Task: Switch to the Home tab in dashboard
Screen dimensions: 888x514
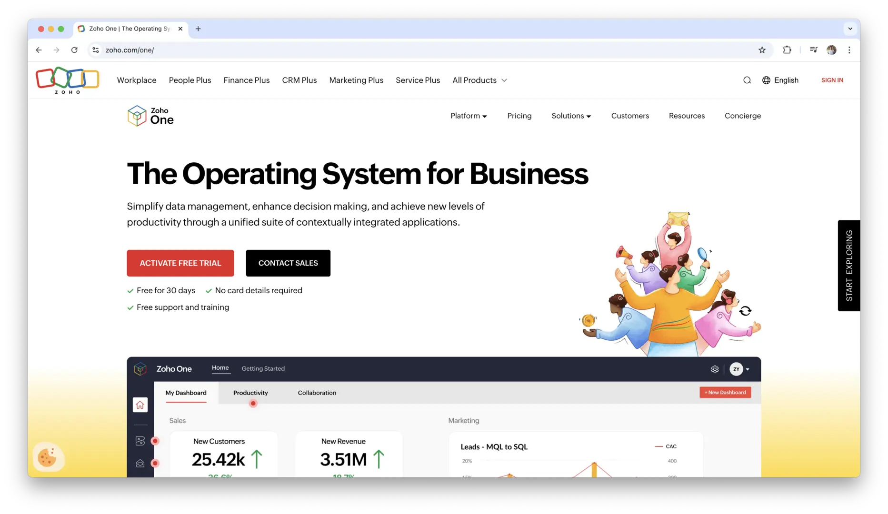Action: point(220,368)
